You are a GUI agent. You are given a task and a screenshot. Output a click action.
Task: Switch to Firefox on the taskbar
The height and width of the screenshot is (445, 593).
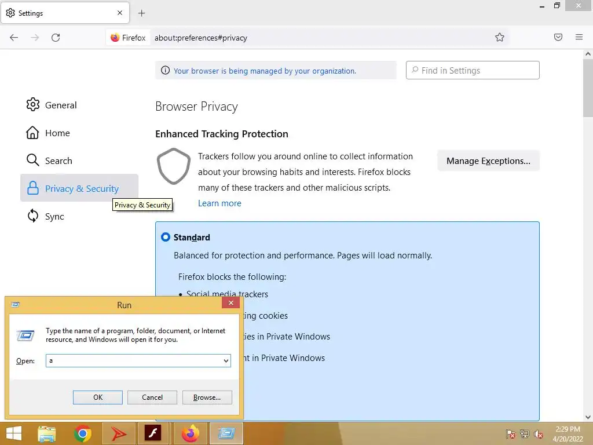click(x=190, y=433)
